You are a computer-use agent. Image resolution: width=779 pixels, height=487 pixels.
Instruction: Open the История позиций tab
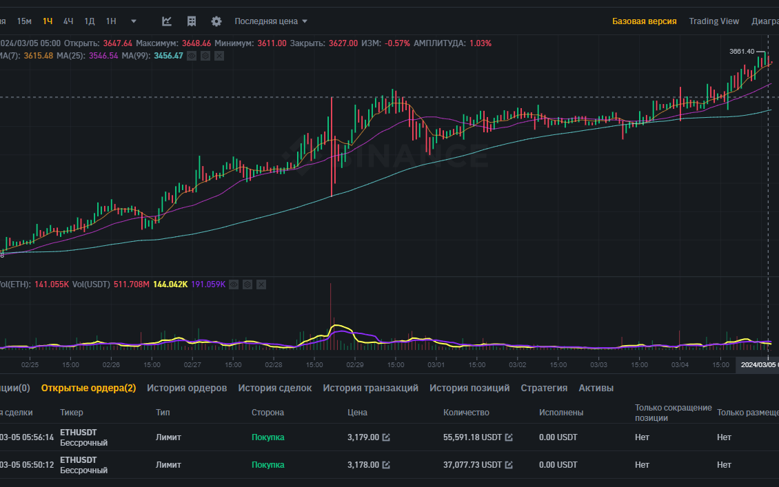[x=469, y=388]
